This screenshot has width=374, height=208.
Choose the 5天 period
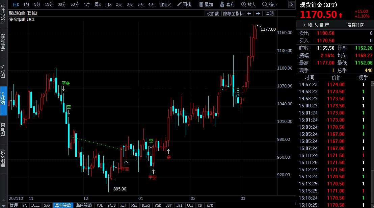click(x=140, y=4)
